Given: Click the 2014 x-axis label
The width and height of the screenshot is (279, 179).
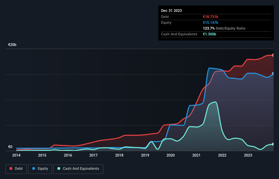Looking at the screenshot, I should click(x=16, y=155).
